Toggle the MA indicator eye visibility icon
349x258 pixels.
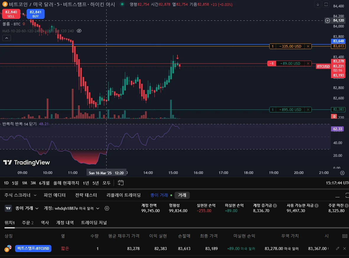pos(79,31)
